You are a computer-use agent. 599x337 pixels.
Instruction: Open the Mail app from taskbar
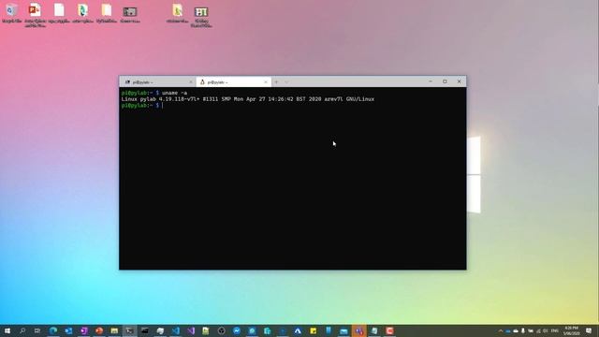point(343,330)
